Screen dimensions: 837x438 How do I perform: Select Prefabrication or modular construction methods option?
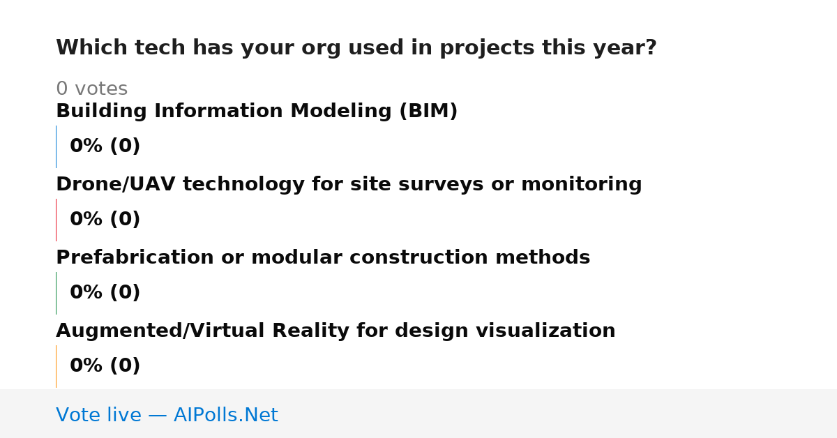(x=323, y=258)
